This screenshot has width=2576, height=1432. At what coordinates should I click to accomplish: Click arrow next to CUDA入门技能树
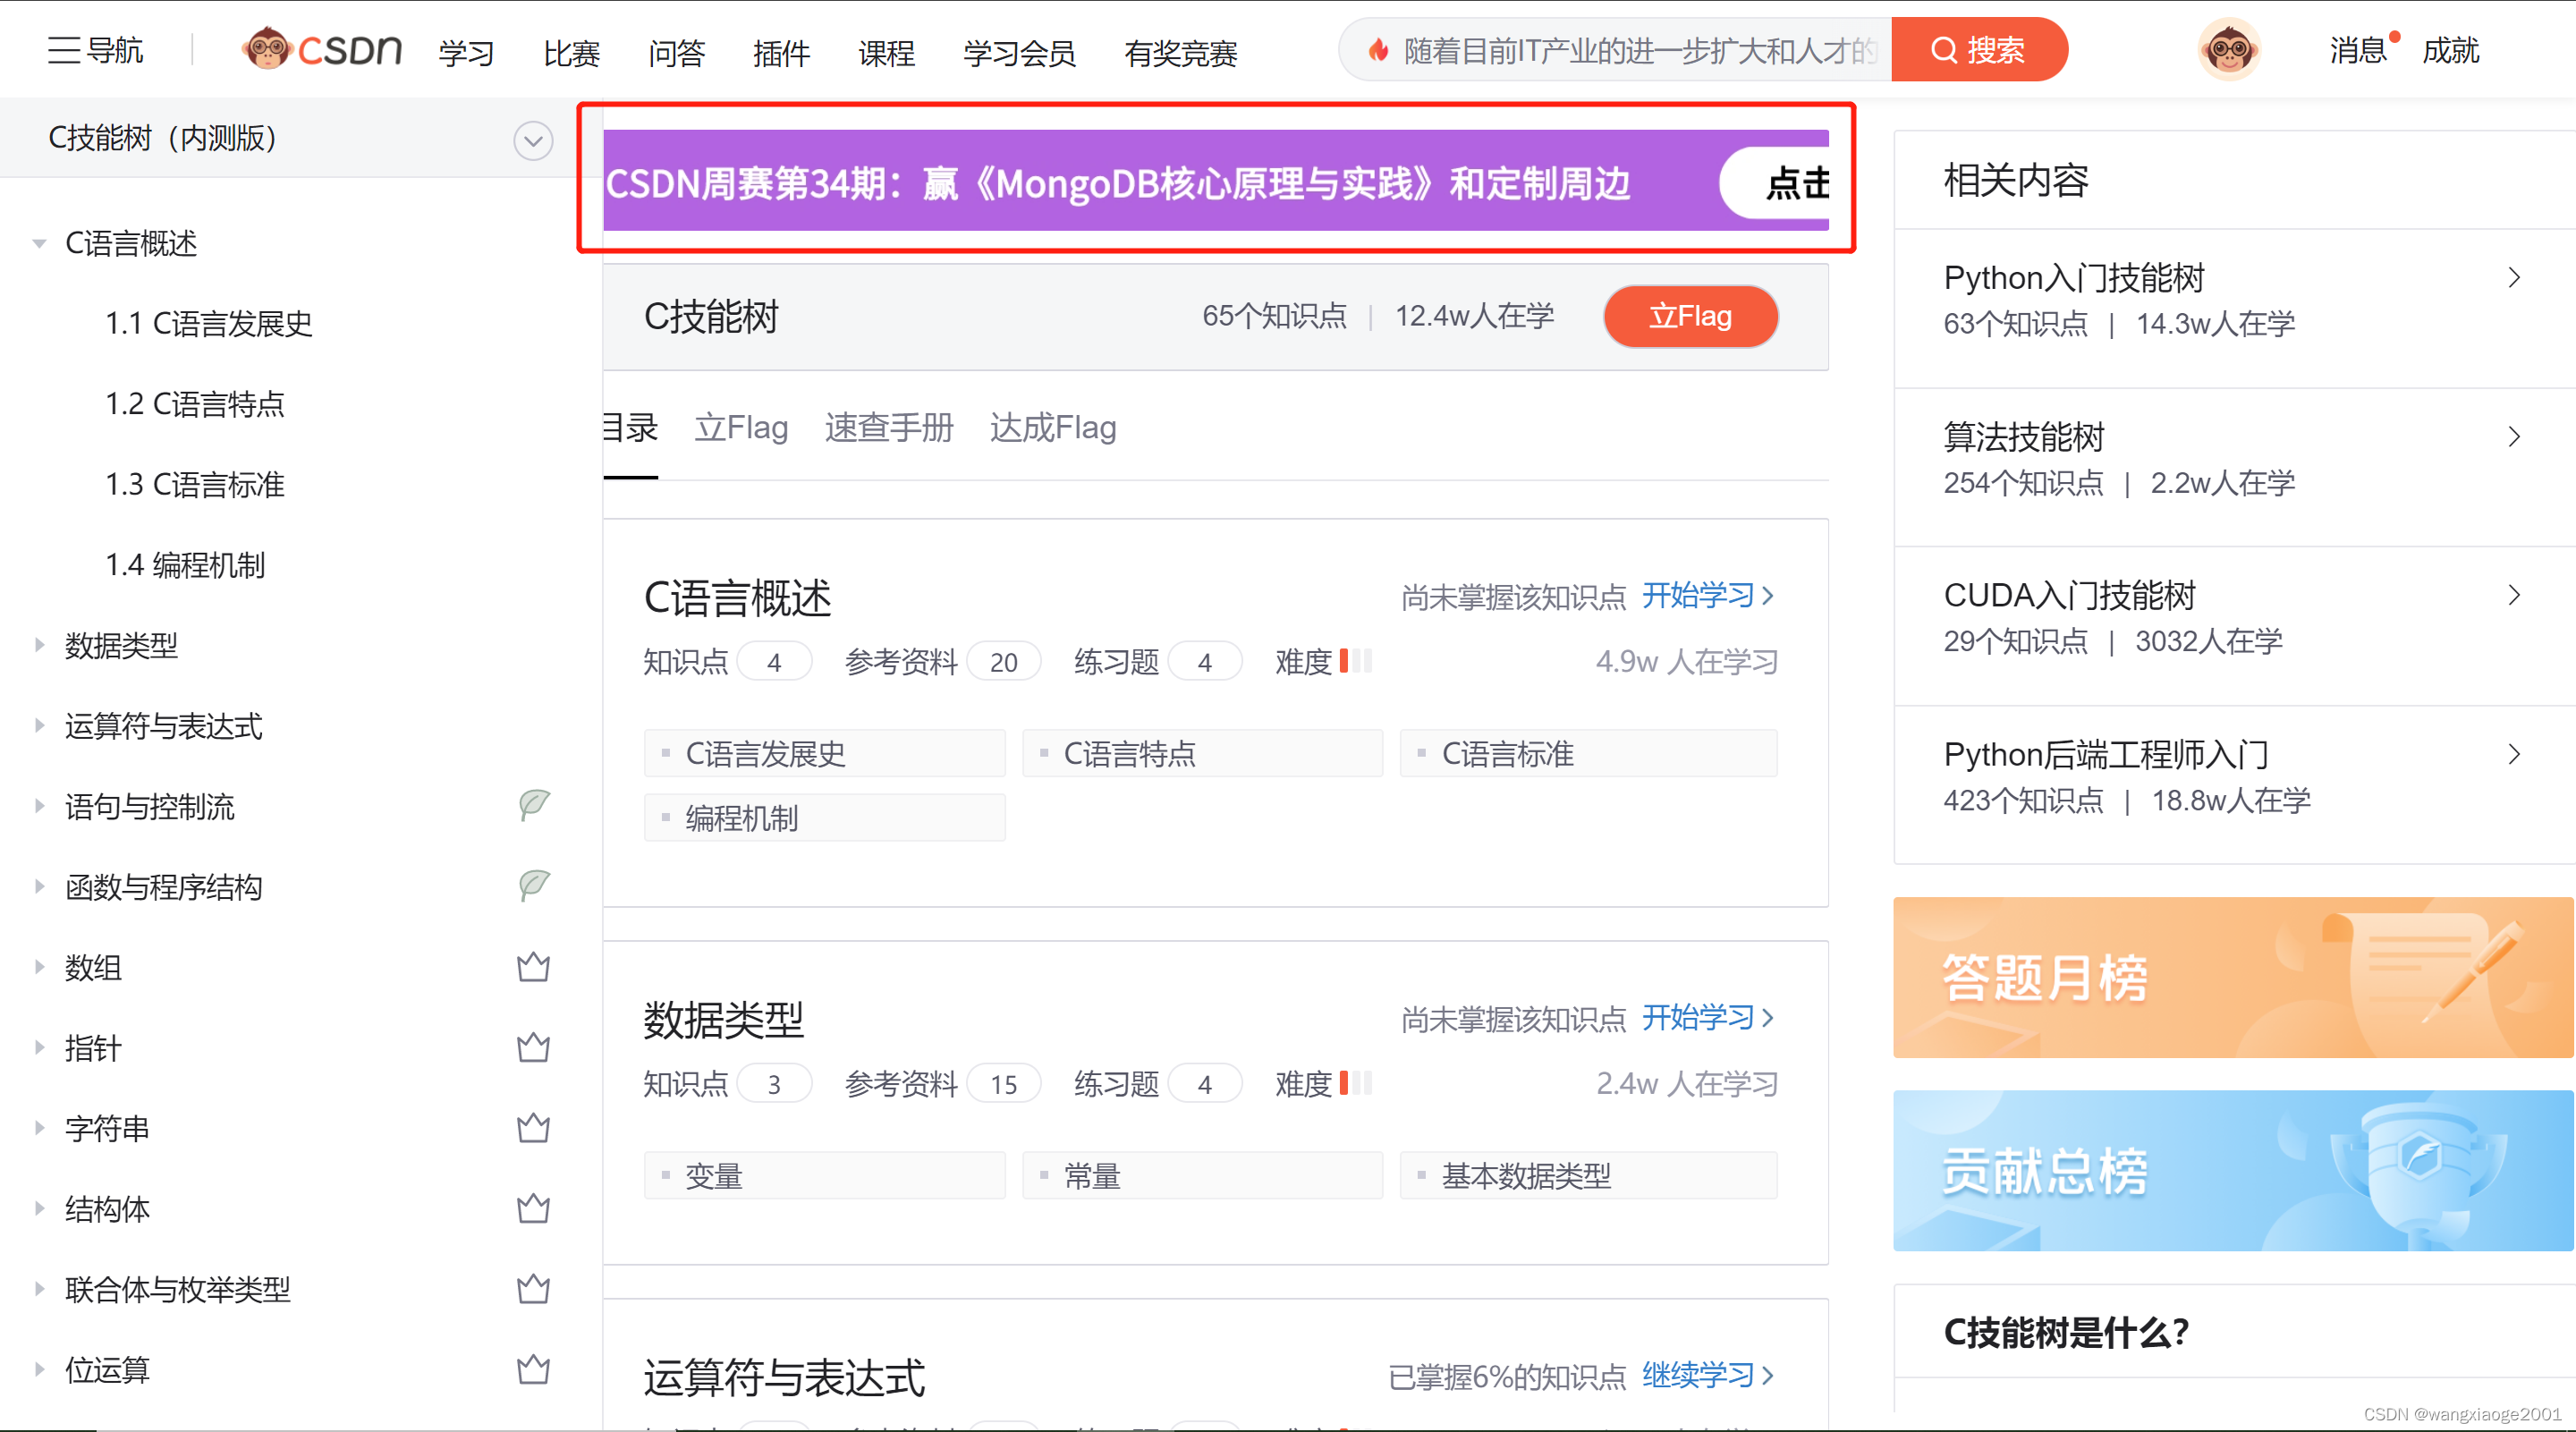point(2514,595)
